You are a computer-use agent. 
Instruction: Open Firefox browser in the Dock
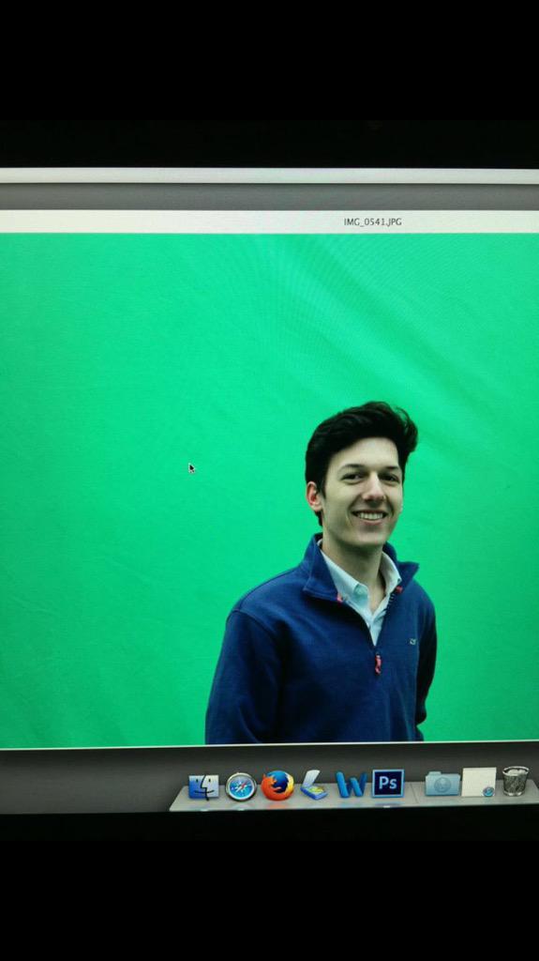[277, 786]
